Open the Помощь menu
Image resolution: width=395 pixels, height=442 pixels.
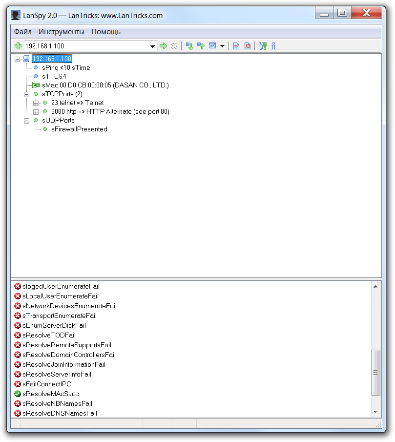tap(106, 32)
